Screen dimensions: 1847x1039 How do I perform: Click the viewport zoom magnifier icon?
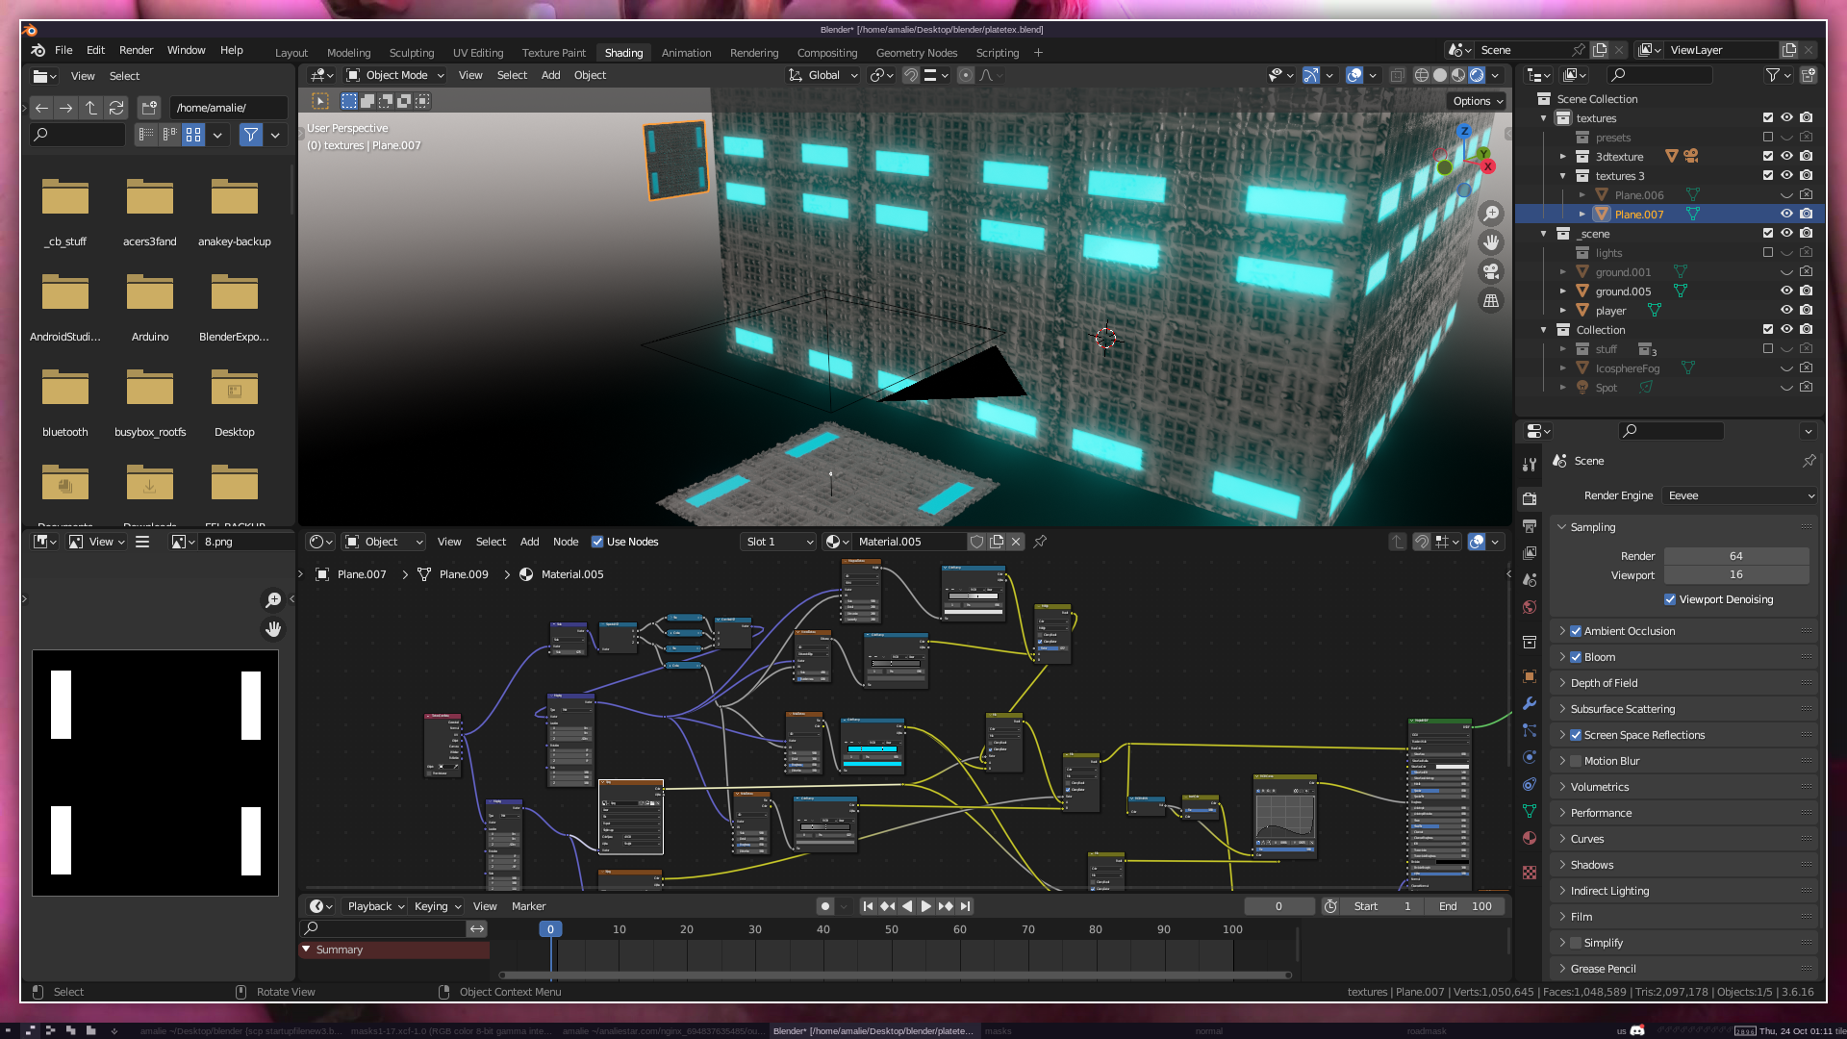[x=1491, y=214]
